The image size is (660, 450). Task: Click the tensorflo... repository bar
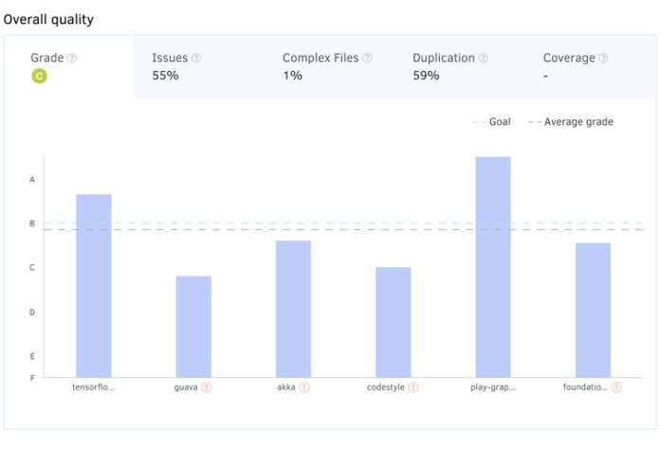click(x=94, y=285)
